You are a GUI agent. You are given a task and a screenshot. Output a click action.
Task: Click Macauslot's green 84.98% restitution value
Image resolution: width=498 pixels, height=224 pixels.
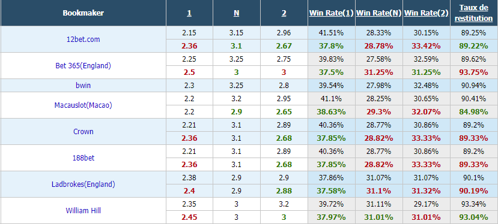(x=473, y=112)
